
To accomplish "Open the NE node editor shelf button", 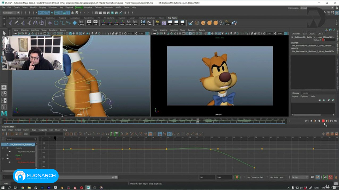I will 170,23.
